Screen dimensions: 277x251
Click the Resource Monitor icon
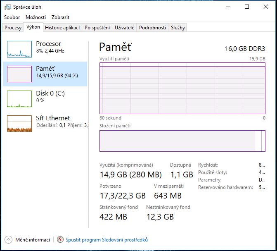pyautogui.click(x=61, y=240)
